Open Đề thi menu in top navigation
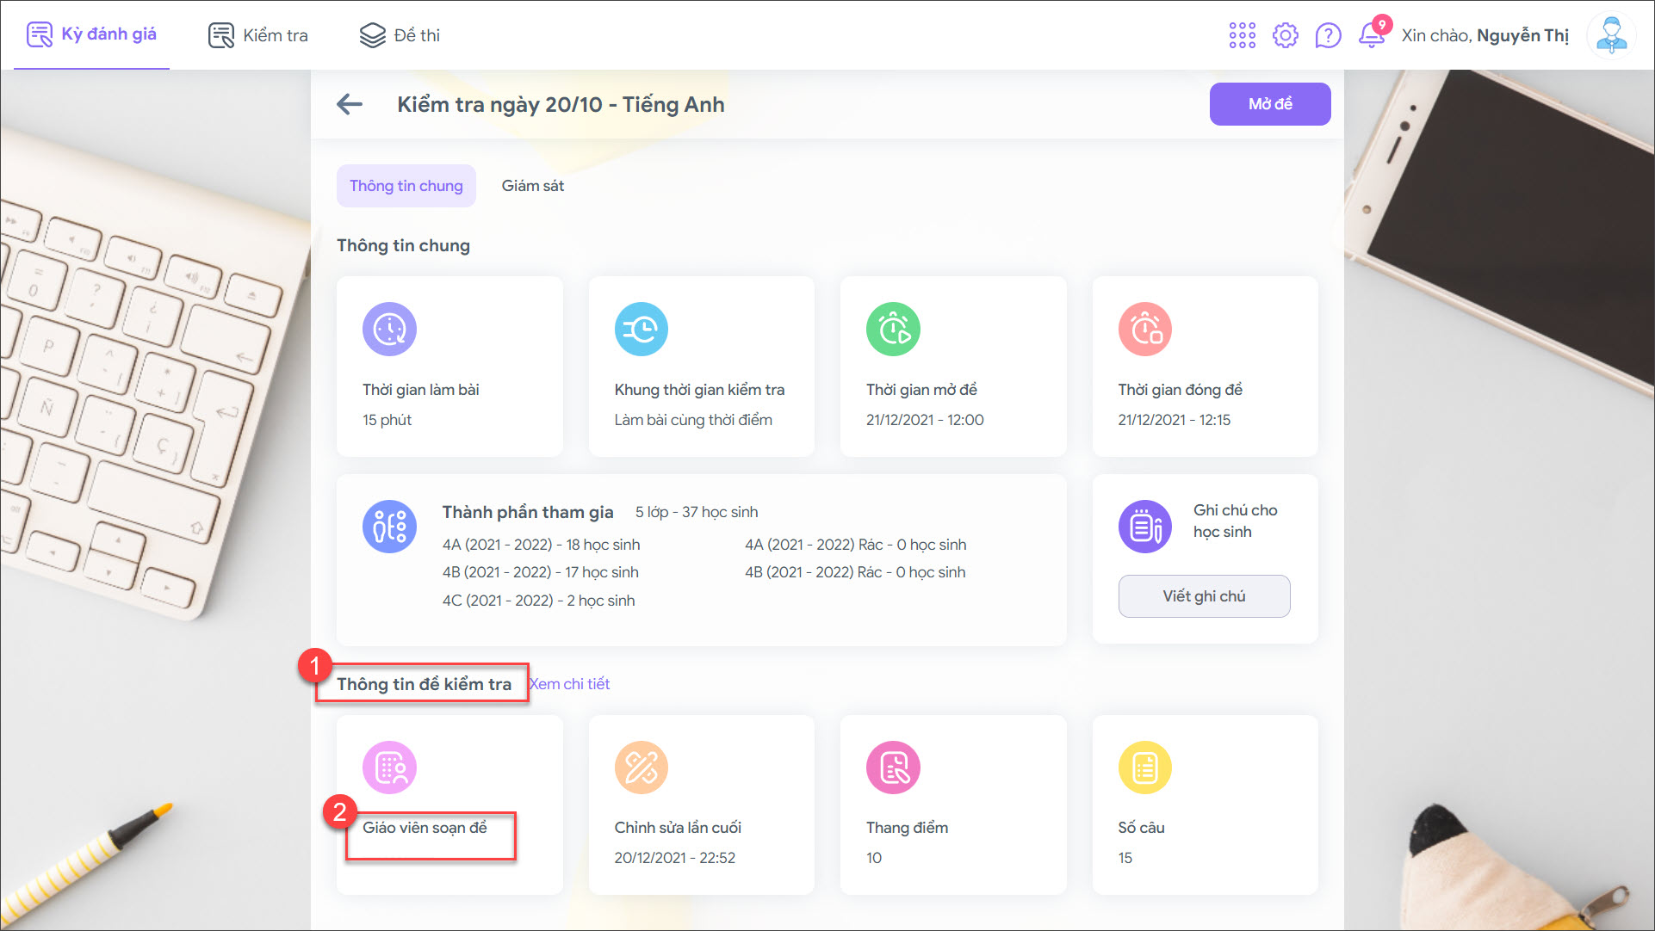Screen dimensions: 1655x931 click(x=400, y=35)
